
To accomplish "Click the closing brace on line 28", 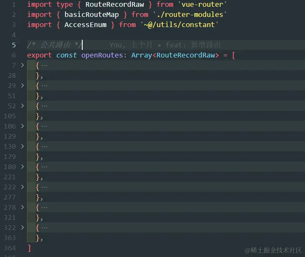I will pos(38,76).
